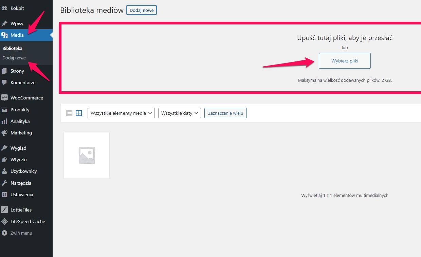Click the Produkty archive box icon
The height and width of the screenshot is (257, 421).
coord(4,110)
